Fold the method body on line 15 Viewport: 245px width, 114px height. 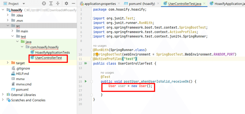point(92,81)
